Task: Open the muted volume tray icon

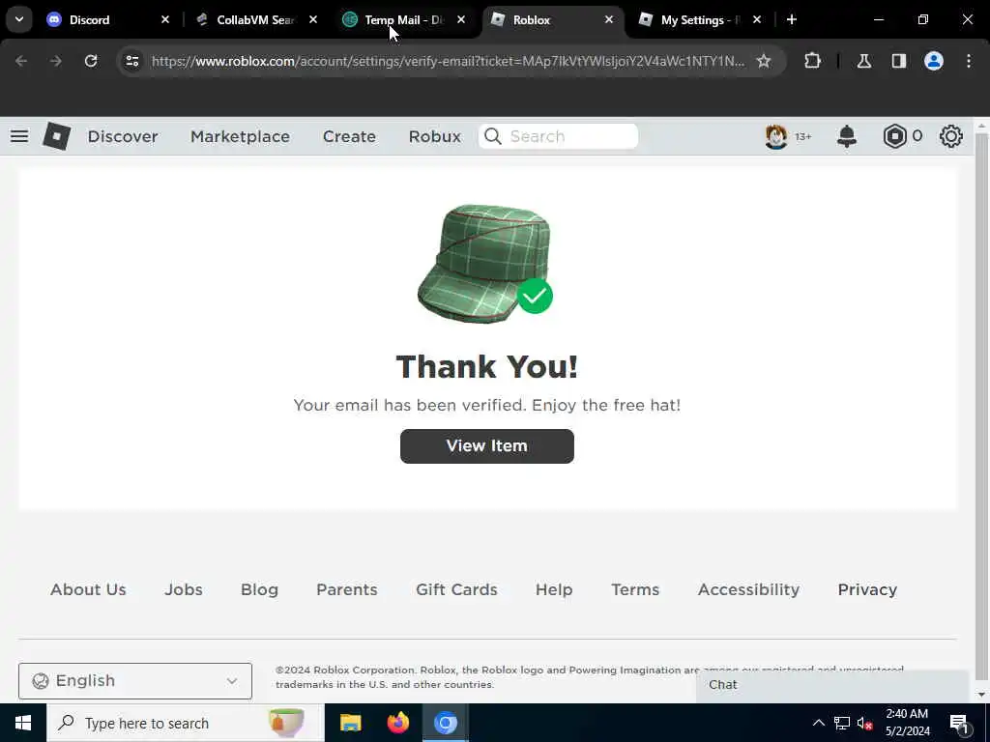Action: click(x=865, y=723)
